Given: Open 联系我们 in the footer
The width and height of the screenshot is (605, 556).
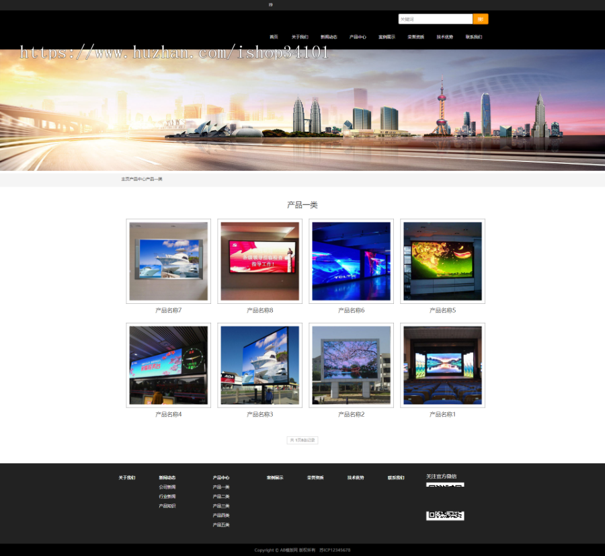Looking at the screenshot, I should click(x=396, y=477).
